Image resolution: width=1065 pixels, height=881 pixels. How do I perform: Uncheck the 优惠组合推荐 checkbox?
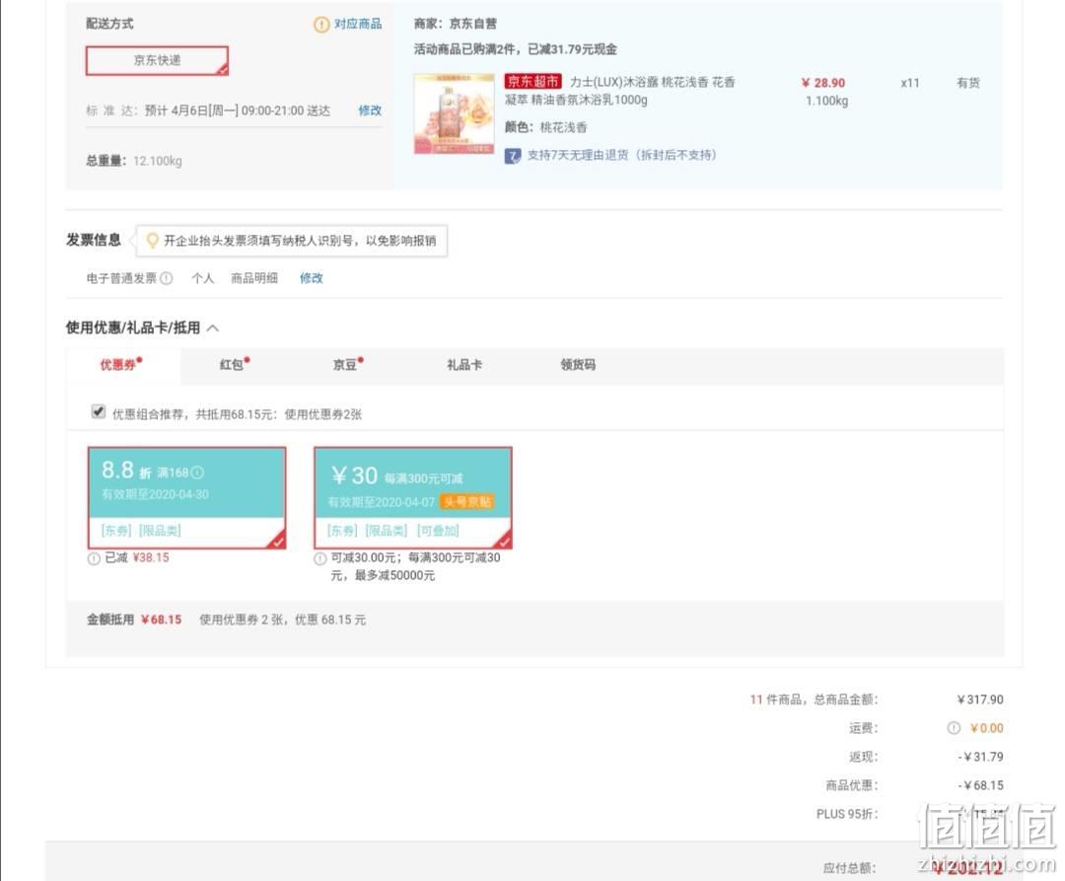pyautogui.click(x=99, y=411)
